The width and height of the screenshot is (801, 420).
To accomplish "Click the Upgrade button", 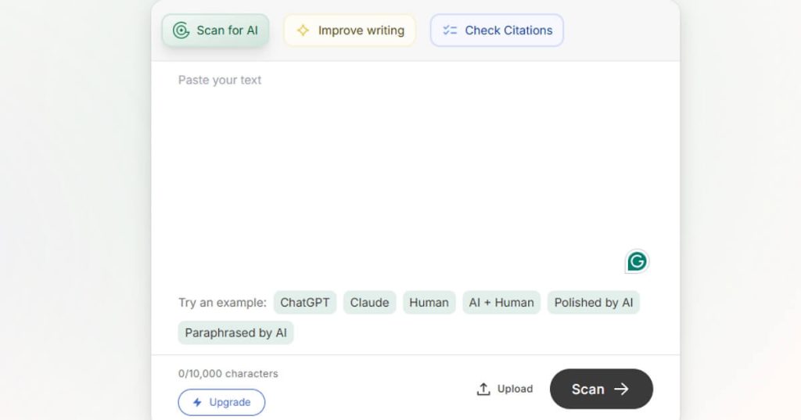I will click(221, 402).
